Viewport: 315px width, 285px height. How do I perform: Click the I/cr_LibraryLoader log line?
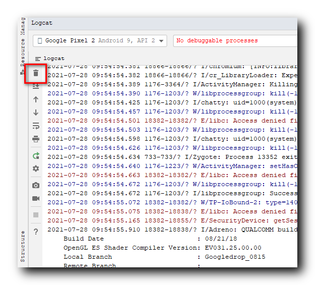coord(172,75)
